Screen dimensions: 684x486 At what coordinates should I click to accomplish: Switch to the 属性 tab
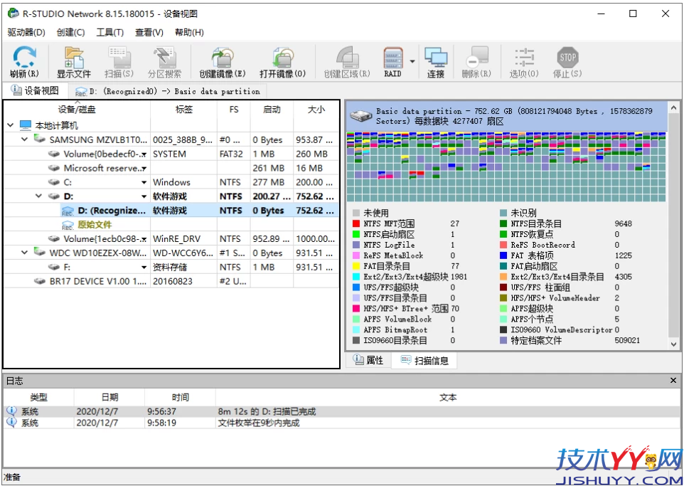(x=369, y=360)
